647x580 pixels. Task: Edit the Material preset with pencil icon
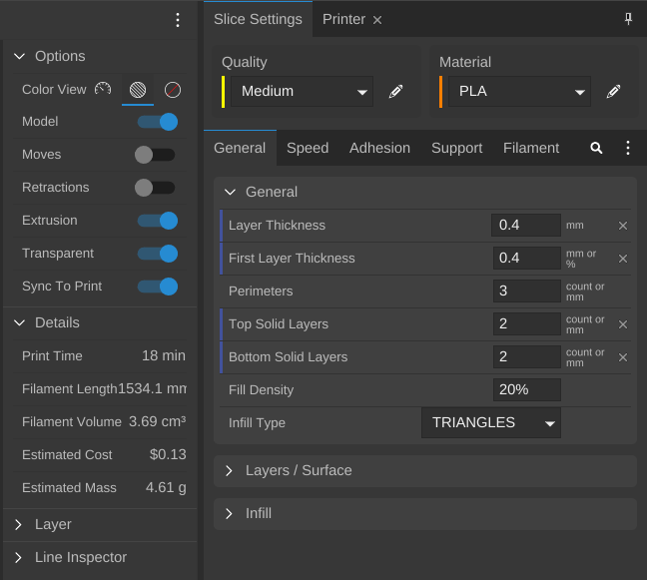(613, 91)
